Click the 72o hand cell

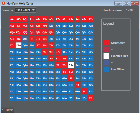tap(58, 98)
